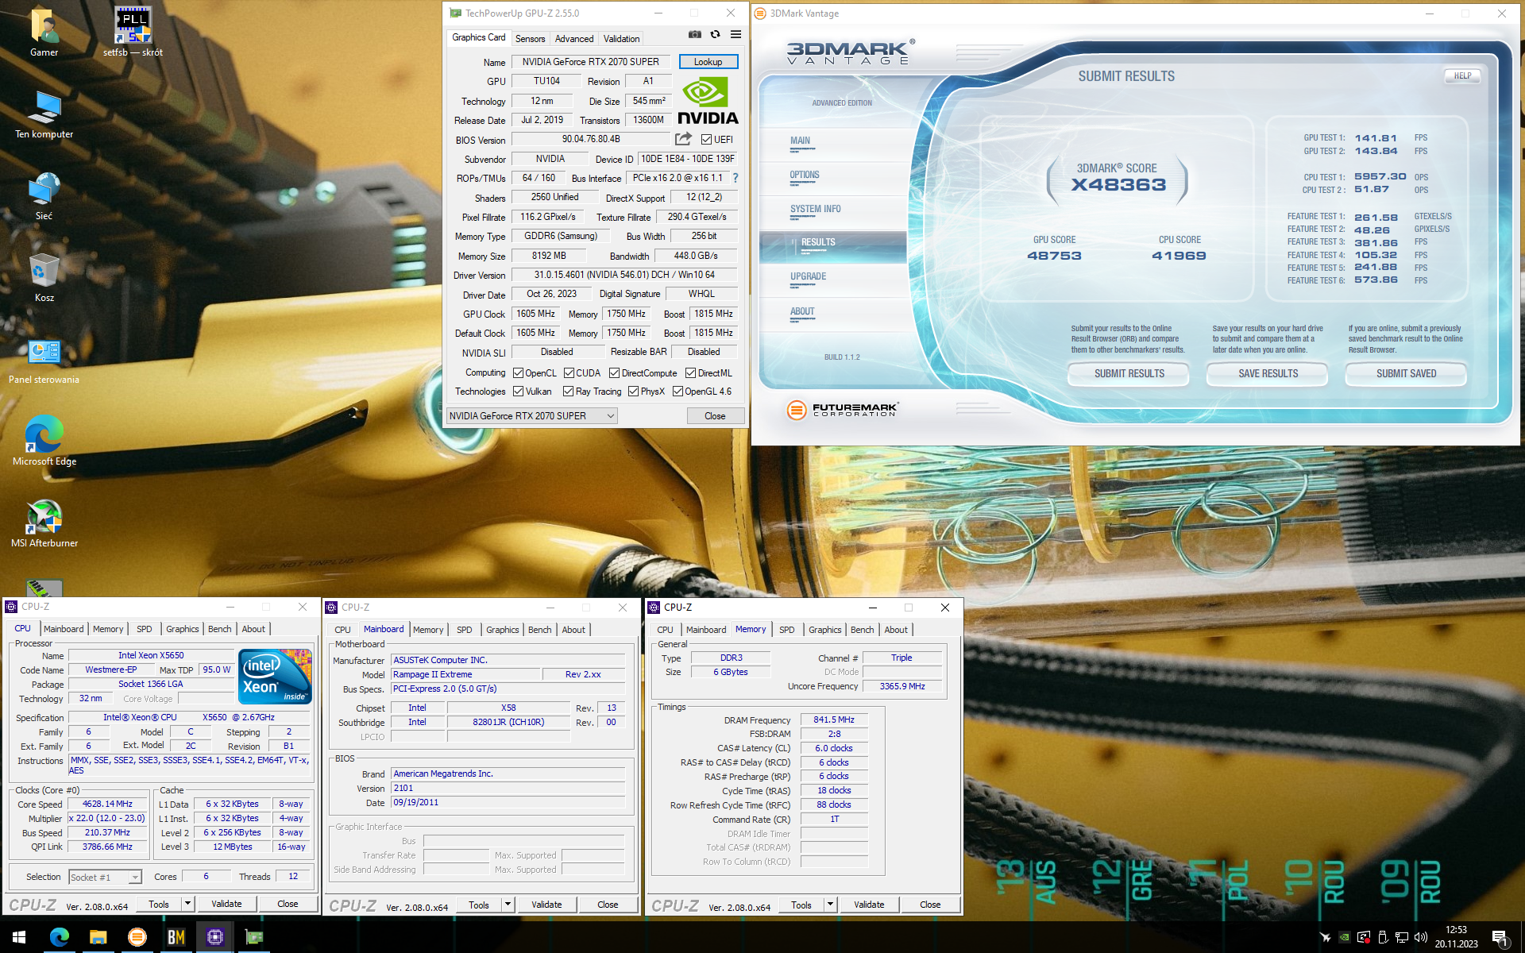Click the volume icon in system tray
This screenshot has height=953, width=1525.
coord(1421,937)
